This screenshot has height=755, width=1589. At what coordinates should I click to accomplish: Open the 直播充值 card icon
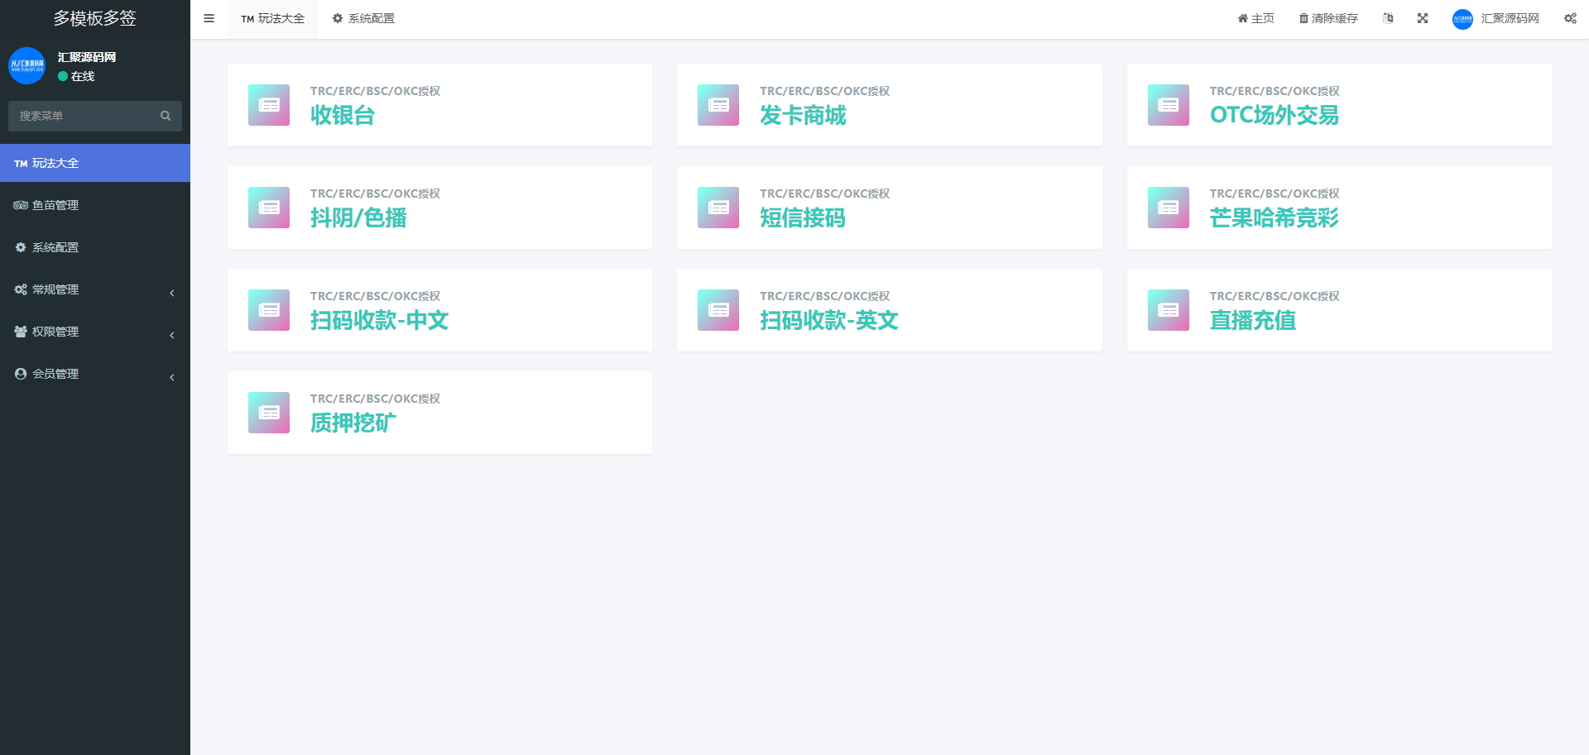point(1169,310)
